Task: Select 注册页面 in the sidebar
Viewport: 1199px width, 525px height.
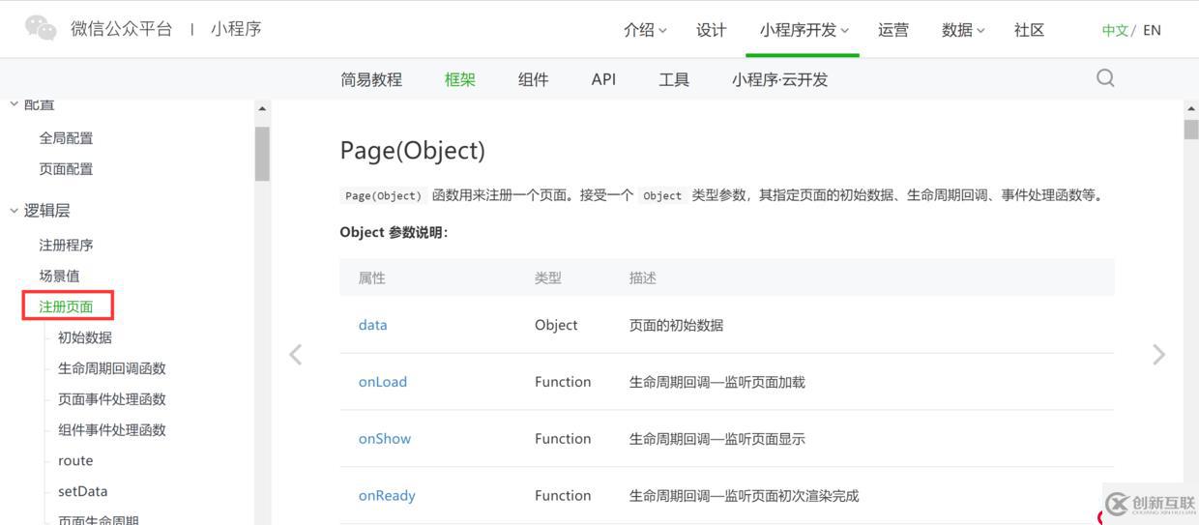Action: pos(66,306)
